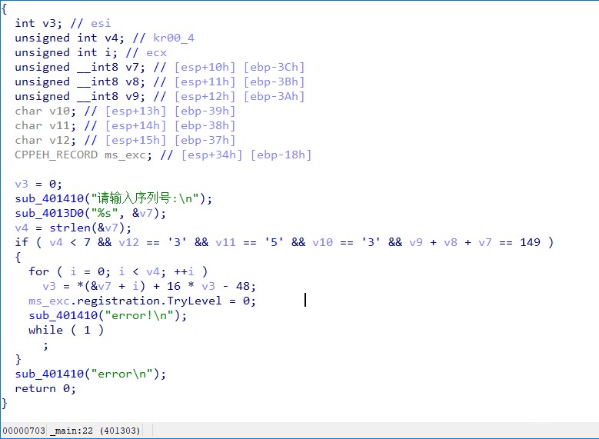
Task: Select the 'char v12' declaration line
Action: click(x=125, y=140)
